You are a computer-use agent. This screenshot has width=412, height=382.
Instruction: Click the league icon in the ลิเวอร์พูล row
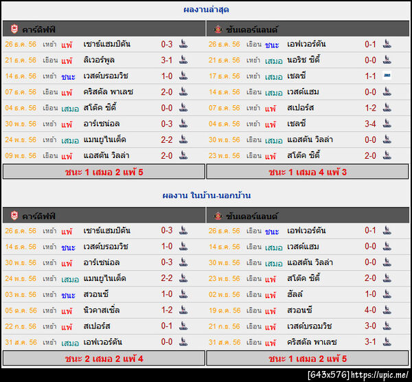click(x=183, y=60)
